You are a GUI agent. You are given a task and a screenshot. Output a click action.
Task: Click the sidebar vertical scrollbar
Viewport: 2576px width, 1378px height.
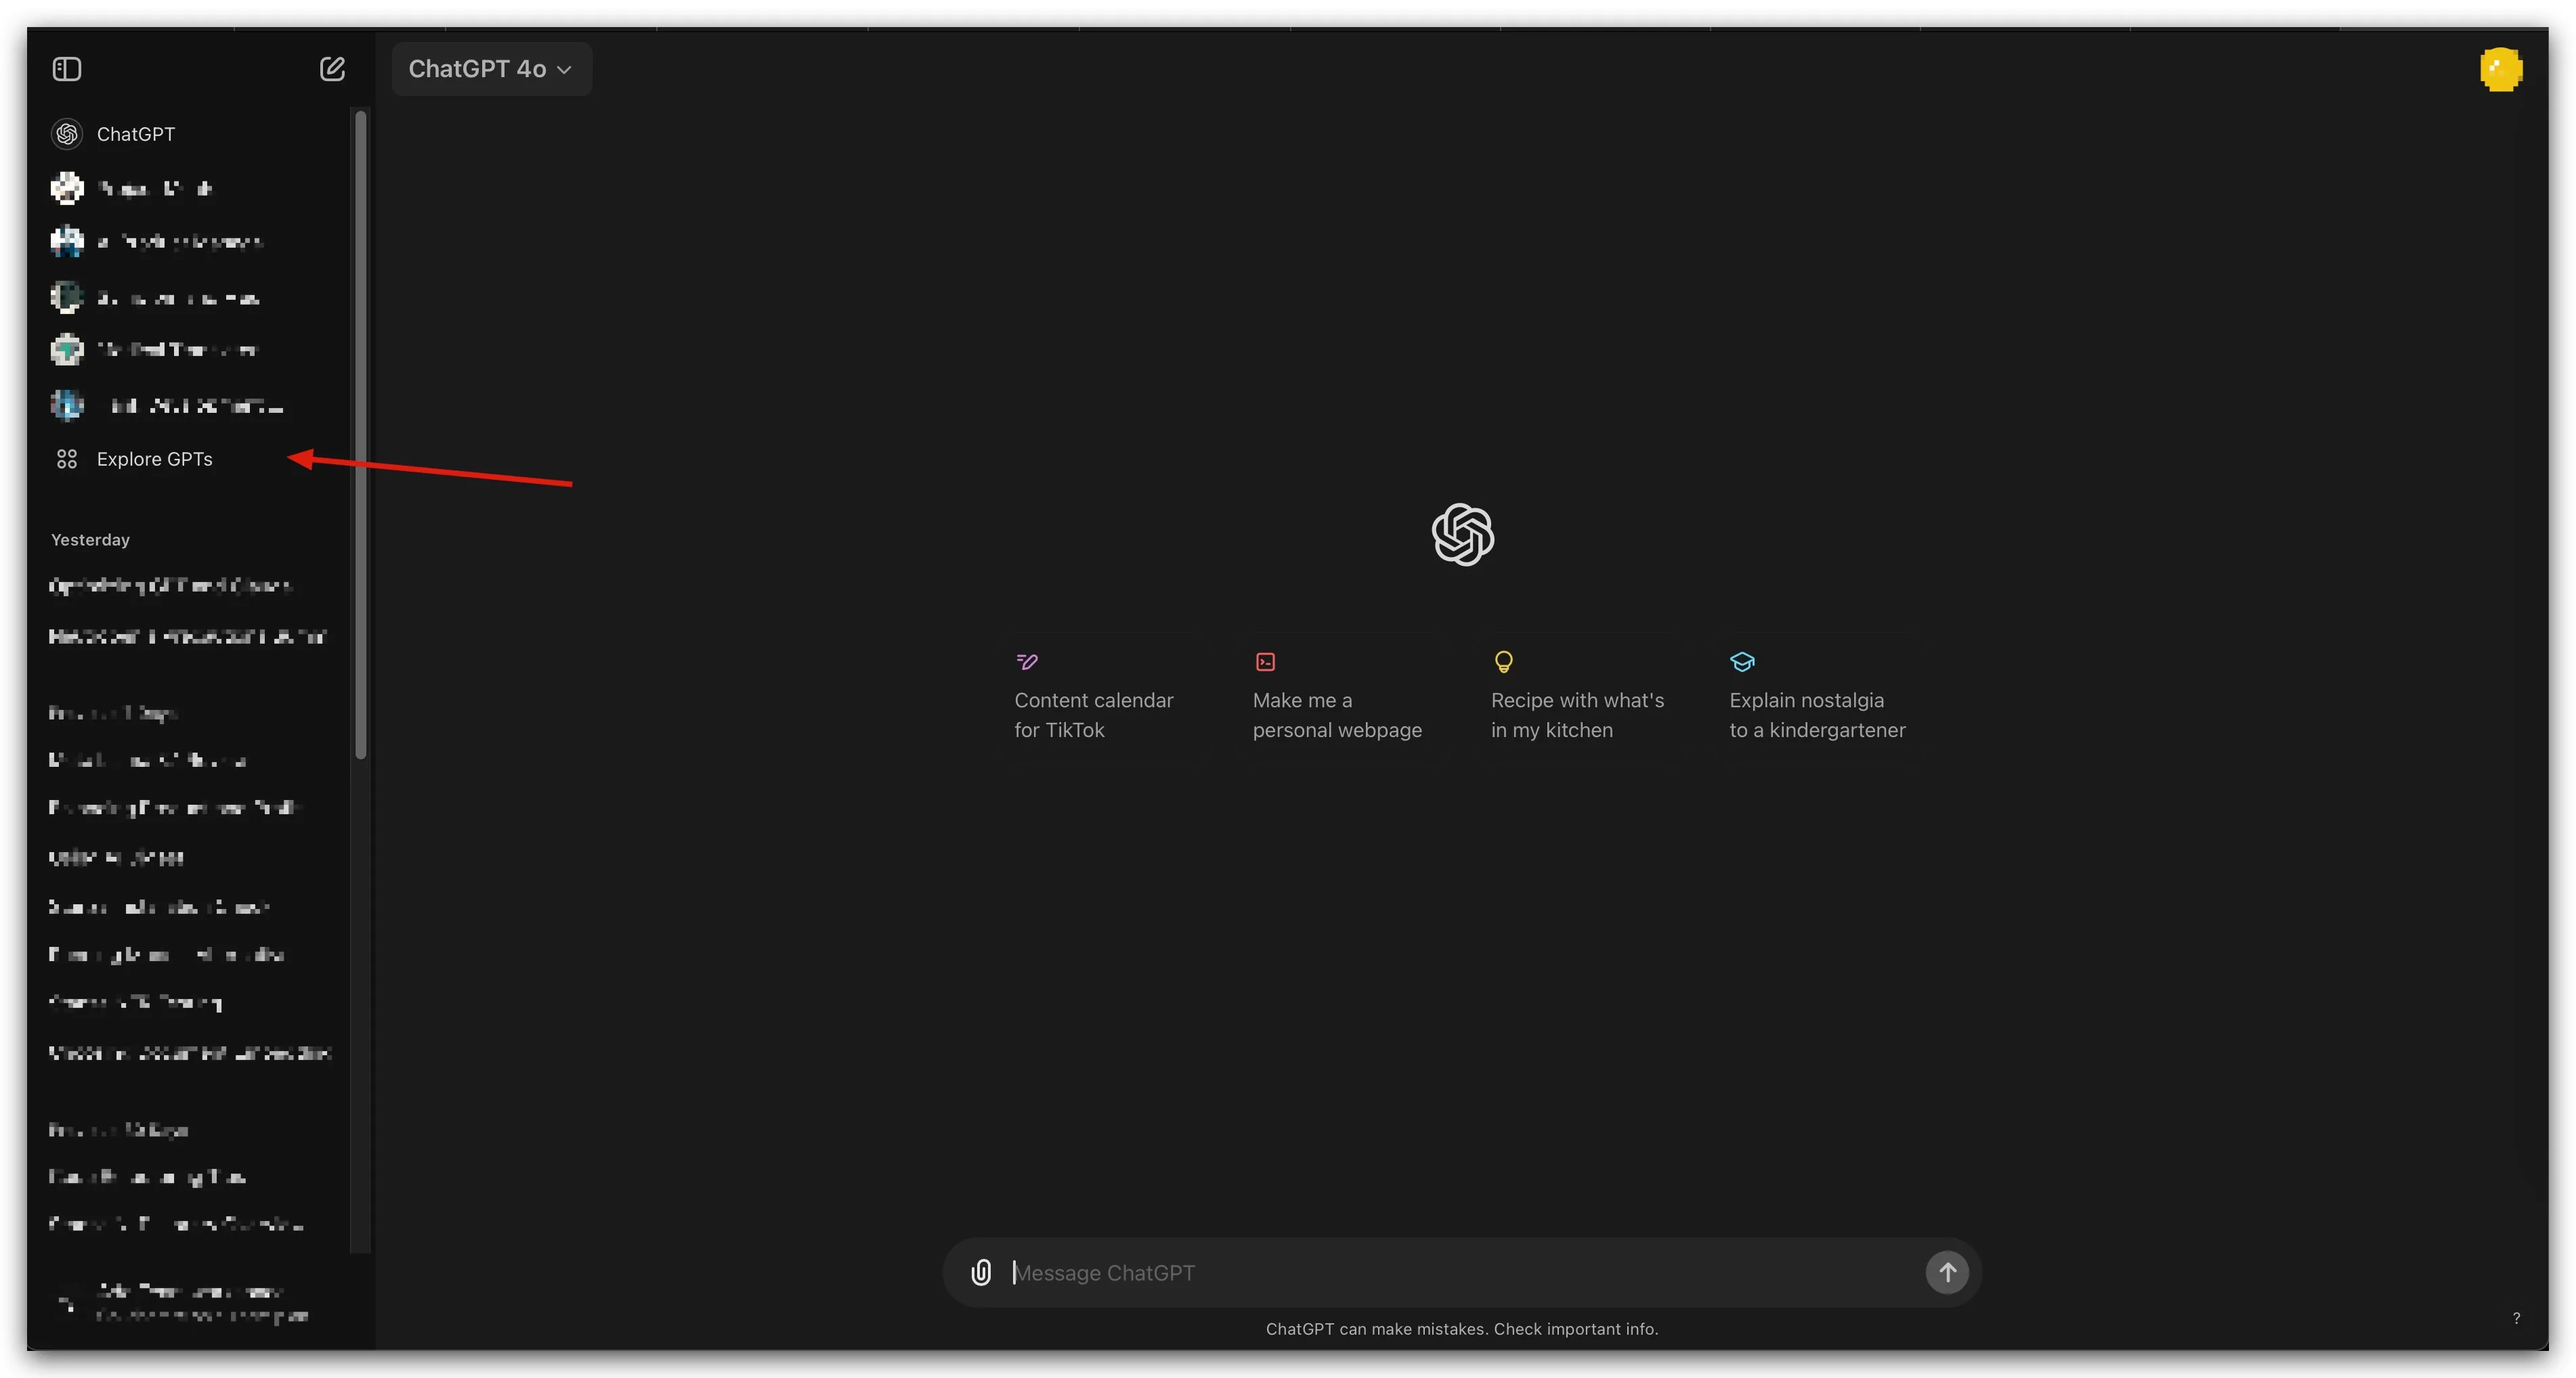[361, 435]
